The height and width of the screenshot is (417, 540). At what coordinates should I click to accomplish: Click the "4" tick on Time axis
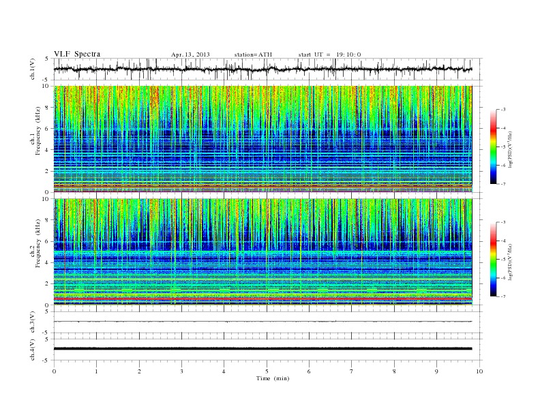pyautogui.click(x=224, y=371)
